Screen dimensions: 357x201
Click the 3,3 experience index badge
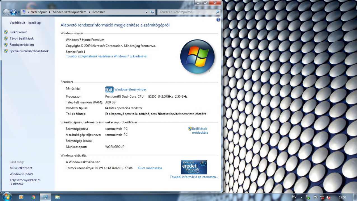109,90
